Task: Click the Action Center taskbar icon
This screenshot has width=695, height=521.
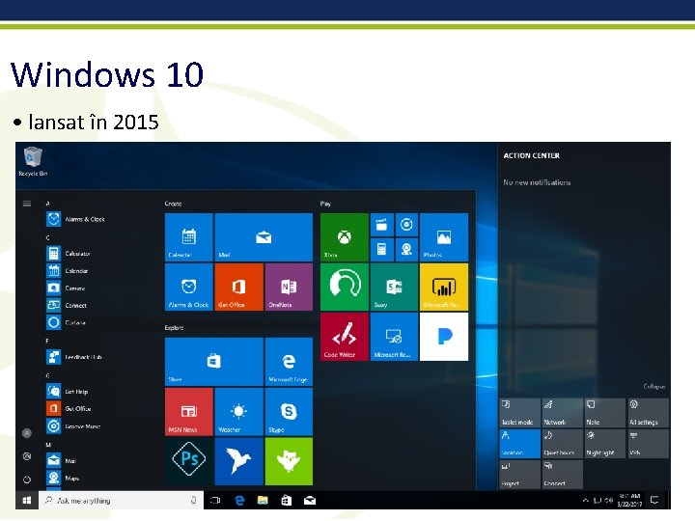Action: click(x=654, y=500)
